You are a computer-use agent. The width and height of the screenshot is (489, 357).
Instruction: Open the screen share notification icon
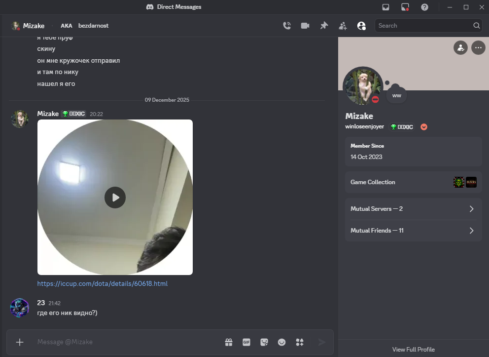[x=405, y=7]
